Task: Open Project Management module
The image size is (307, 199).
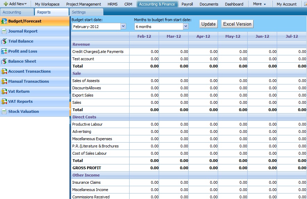Action: click(84, 4)
